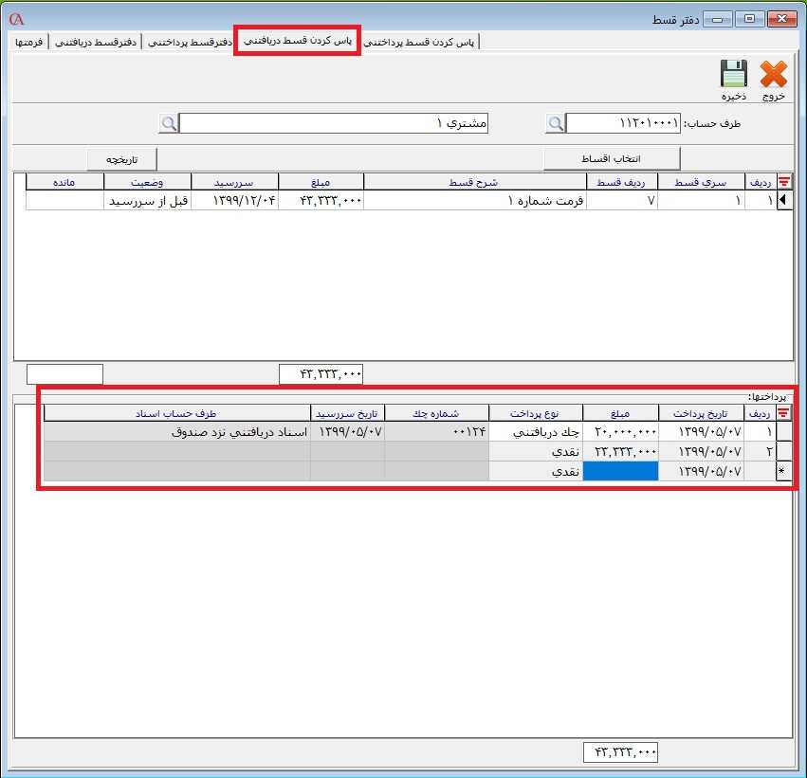Click filter icon in installments grid header
This screenshot has width=807, height=778.
pos(784,182)
